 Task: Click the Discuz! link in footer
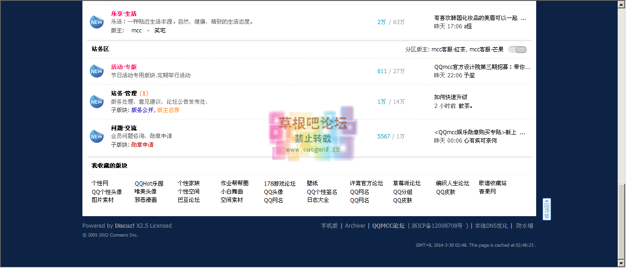pyautogui.click(x=124, y=225)
